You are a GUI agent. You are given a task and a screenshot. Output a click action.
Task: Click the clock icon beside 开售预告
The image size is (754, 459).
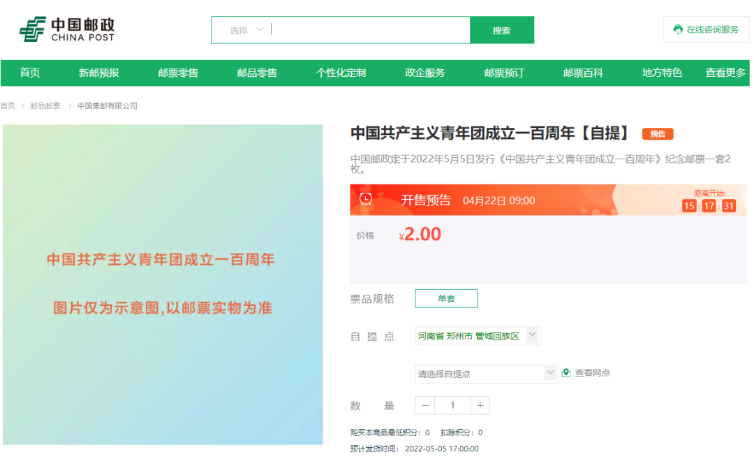point(366,199)
